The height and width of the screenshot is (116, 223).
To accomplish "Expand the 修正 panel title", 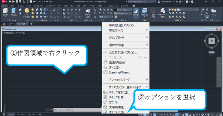I will tap(73, 20).
